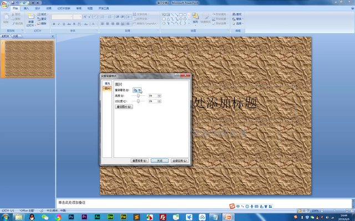Toggle italic formatting
Image resolution: width=355 pixels, height=221 pixels.
59,24
